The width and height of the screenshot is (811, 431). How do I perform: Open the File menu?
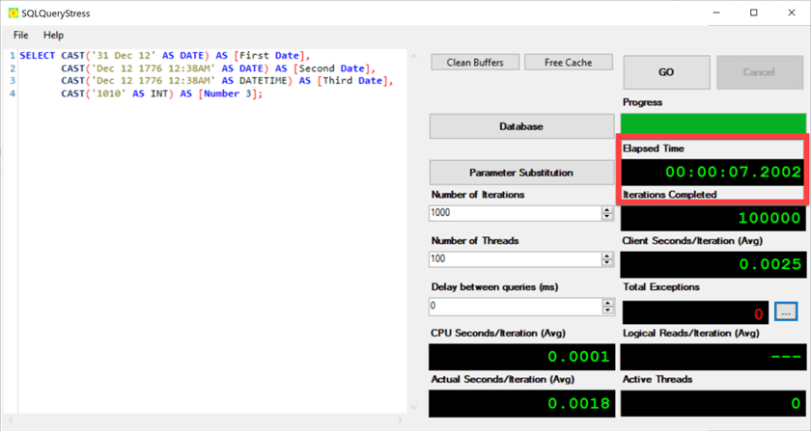point(20,35)
